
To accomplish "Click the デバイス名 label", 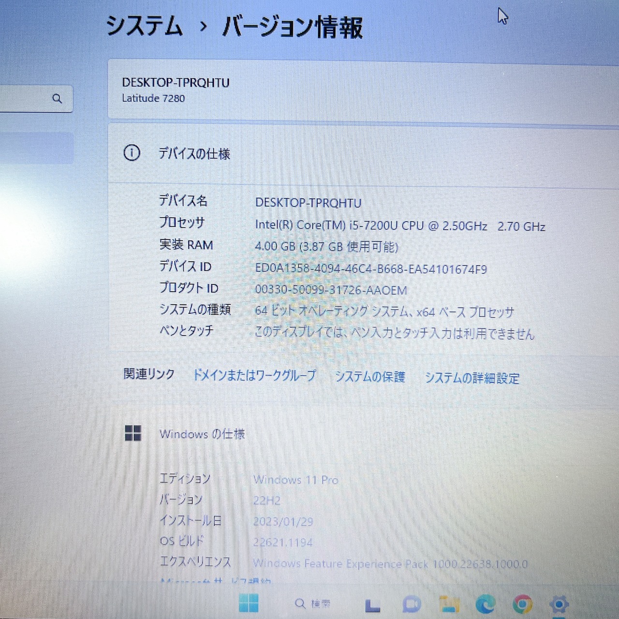I will tap(183, 201).
